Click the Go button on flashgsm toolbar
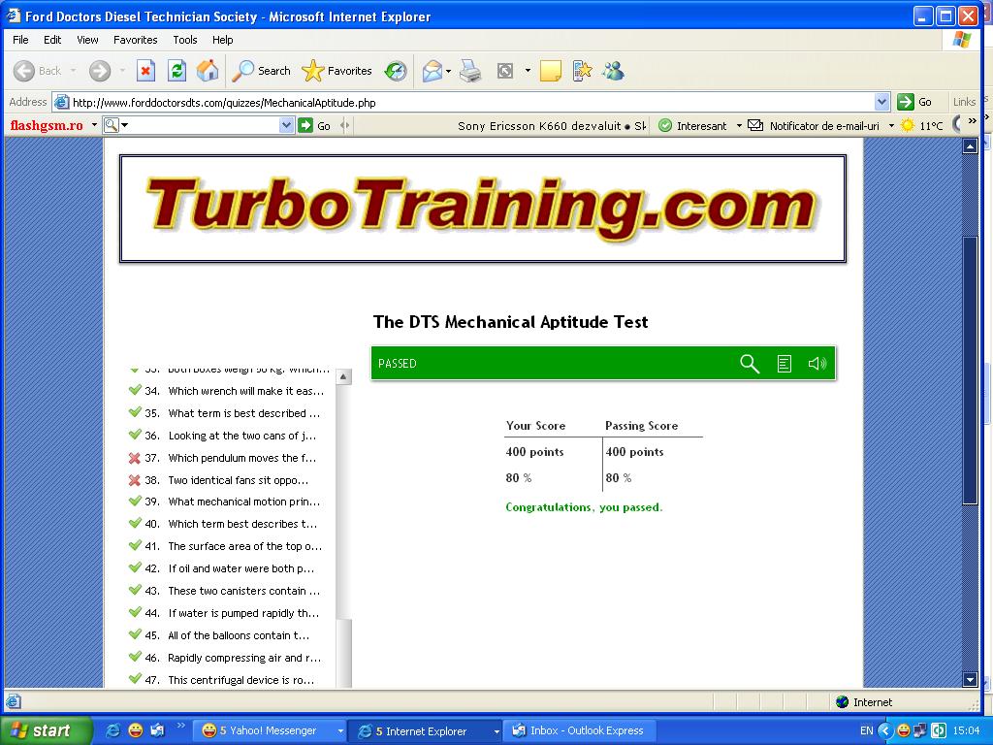Image resolution: width=993 pixels, height=745 pixels. 315,125
